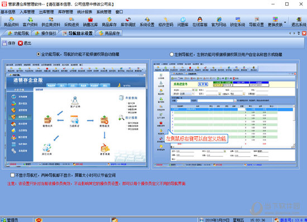Open 导航设置 toolbar icon

coord(256,22)
